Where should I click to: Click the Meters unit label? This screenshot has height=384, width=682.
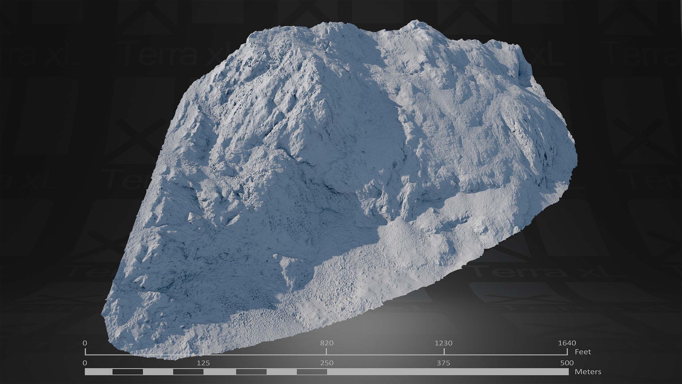pos(588,372)
